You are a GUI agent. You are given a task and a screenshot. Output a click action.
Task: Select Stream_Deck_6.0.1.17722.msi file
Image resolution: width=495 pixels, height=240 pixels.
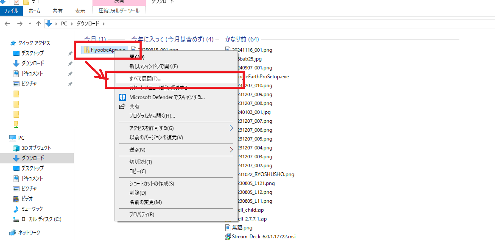click(263, 236)
